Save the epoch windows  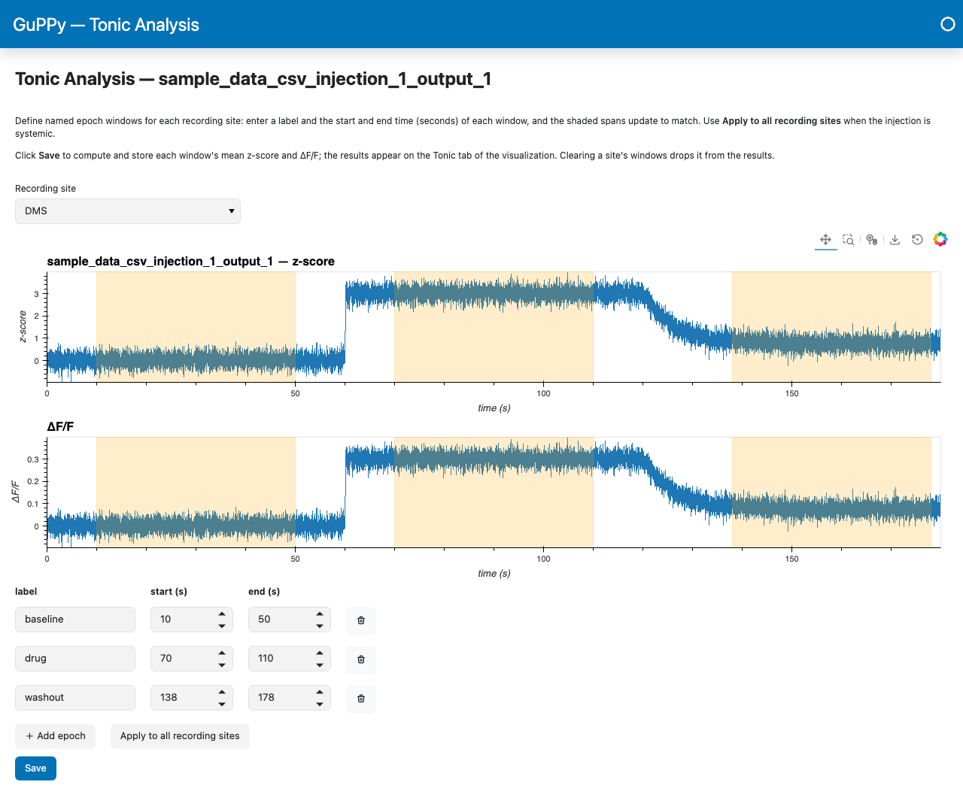pos(35,768)
